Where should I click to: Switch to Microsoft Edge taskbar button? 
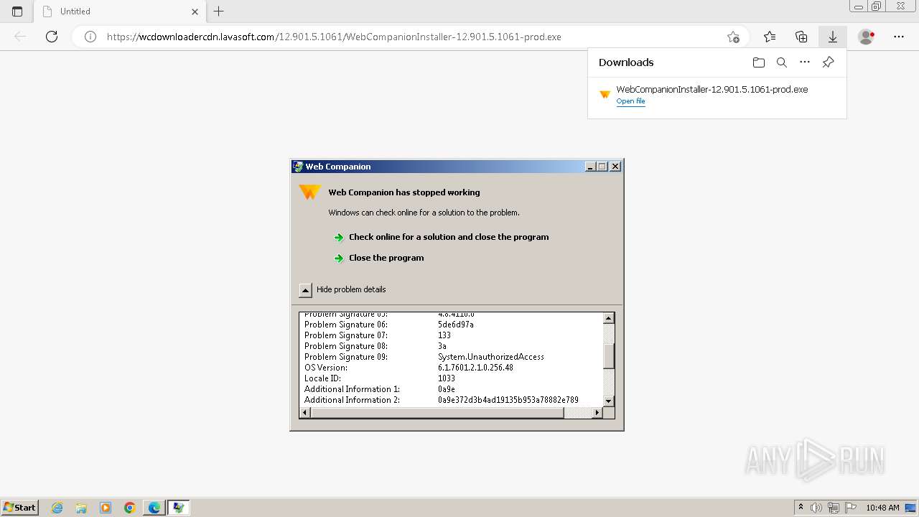154,508
